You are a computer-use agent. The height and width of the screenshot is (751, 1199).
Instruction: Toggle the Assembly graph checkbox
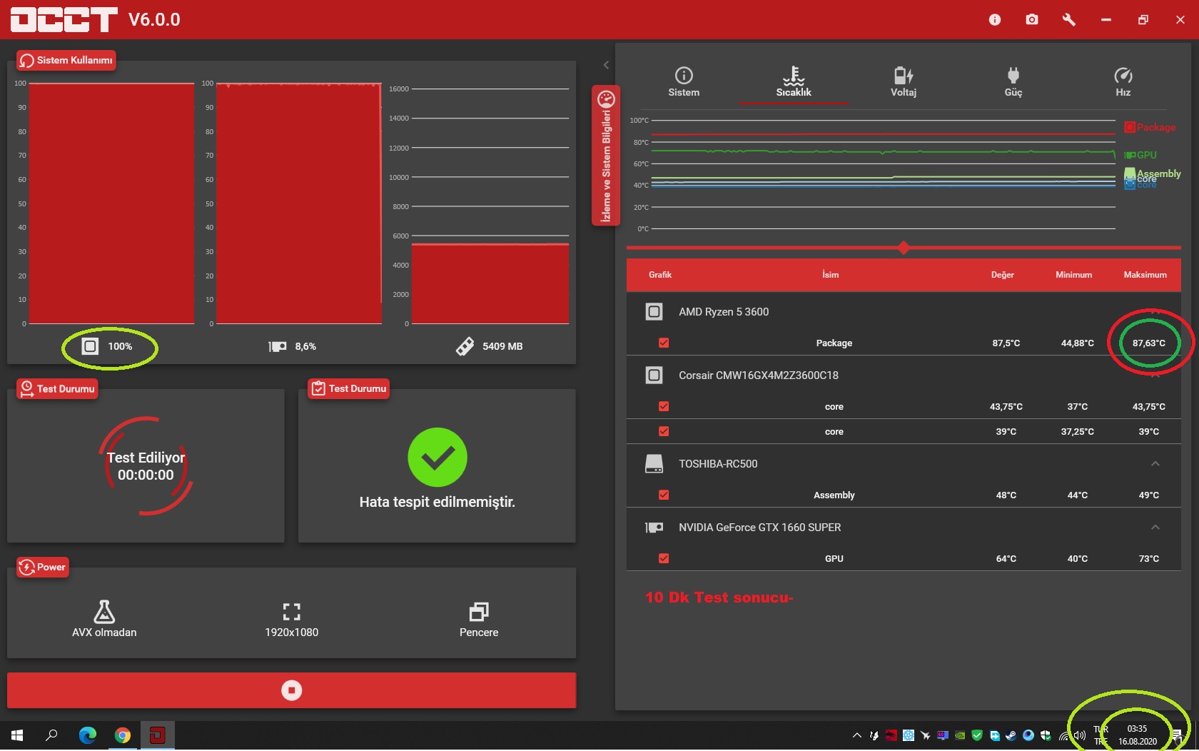(x=664, y=495)
